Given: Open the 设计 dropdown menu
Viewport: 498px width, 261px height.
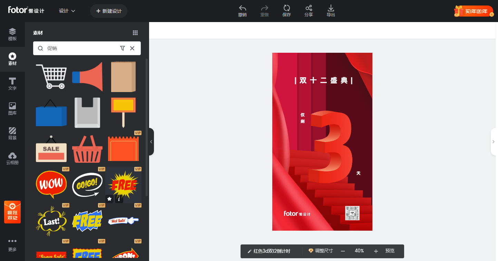Looking at the screenshot, I should (67, 11).
